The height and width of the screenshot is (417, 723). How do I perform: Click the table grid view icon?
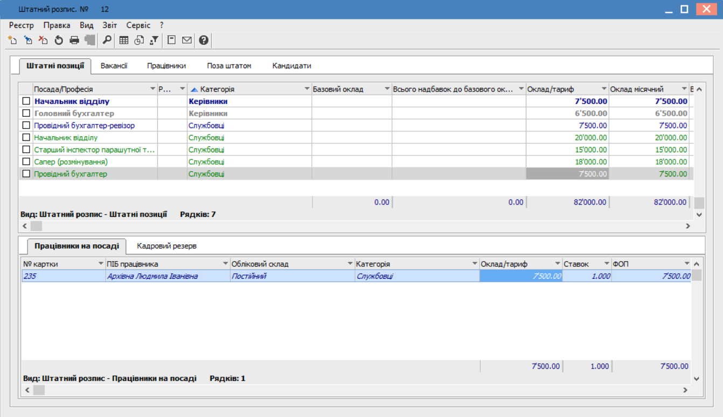coord(124,40)
